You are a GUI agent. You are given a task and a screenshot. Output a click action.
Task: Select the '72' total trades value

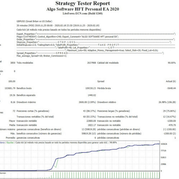pyautogui.click(x=14, y=111)
